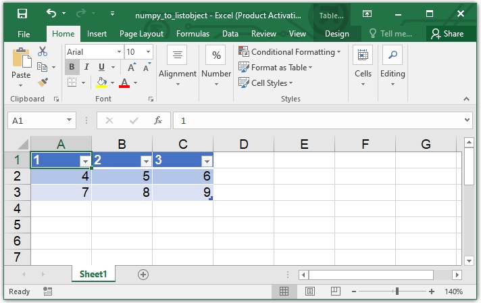Open the Conditional Formatting dropdown
This screenshot has width=481, height=303.
click(x=289, y=51)
